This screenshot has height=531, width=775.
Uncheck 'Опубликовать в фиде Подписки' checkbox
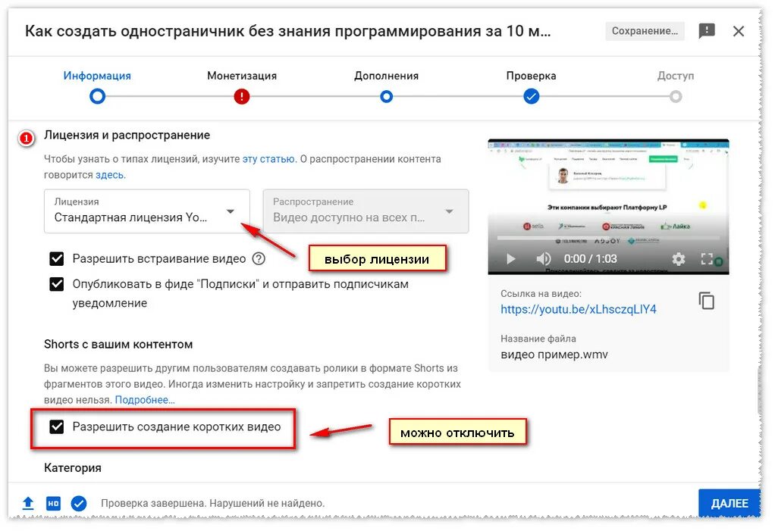pyautogui.click(x=57, y=284)
